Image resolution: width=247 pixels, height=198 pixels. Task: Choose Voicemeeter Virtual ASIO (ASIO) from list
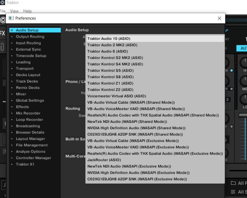tap(117, 96)
